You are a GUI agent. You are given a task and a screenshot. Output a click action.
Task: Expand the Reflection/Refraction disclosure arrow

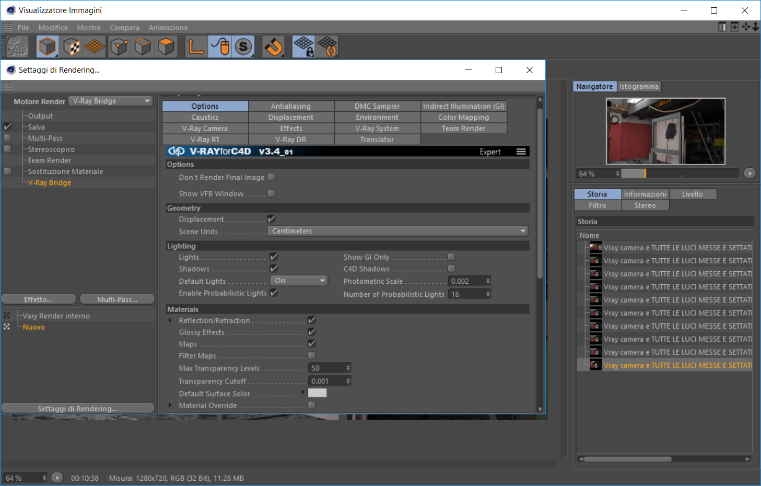tap(170, 320)
